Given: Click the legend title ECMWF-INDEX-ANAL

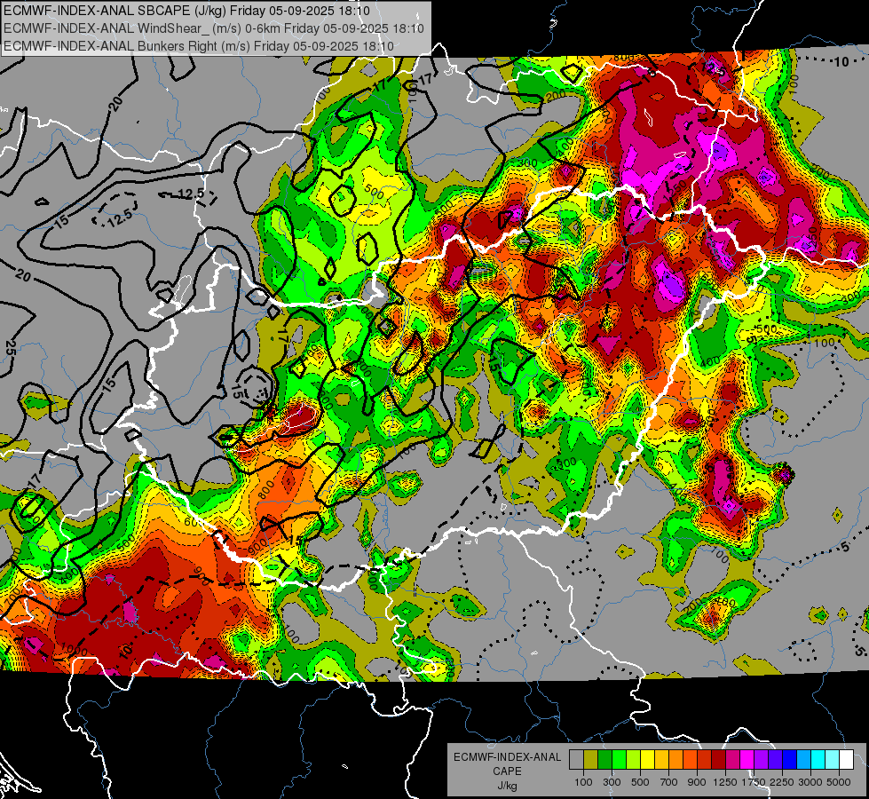Looking at the screenshot, I should pos(508,757).
